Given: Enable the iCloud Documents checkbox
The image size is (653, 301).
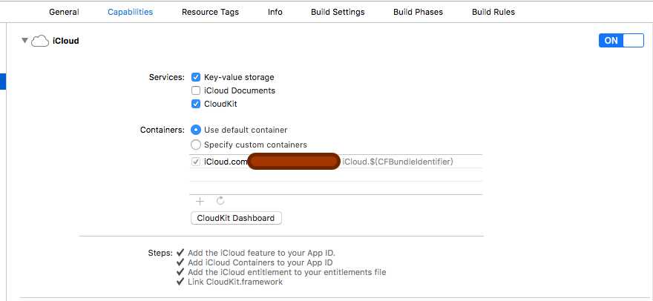Looking at the screenshot, I should point(196,90).
